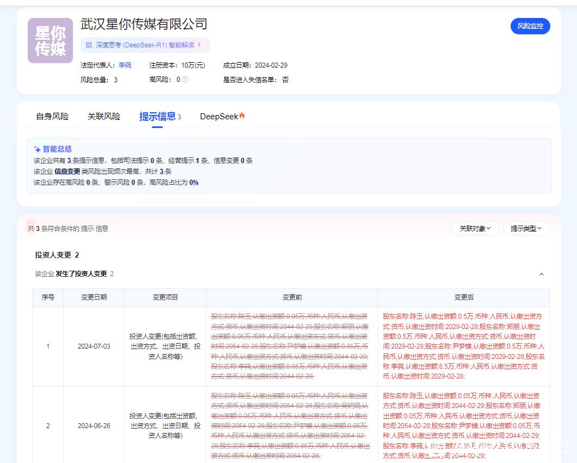577x463 pixels.
Task: Select the 2024-06-26 change record row
Action: click(x=94, y=426)
